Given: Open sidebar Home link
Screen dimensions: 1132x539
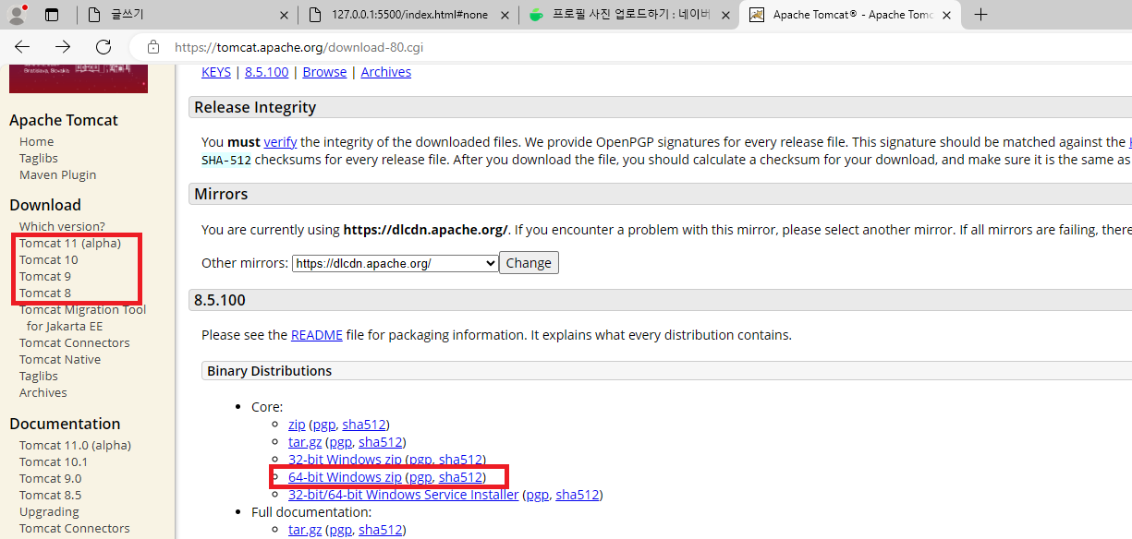Looking at the screenshot, I should click(37, 141).
